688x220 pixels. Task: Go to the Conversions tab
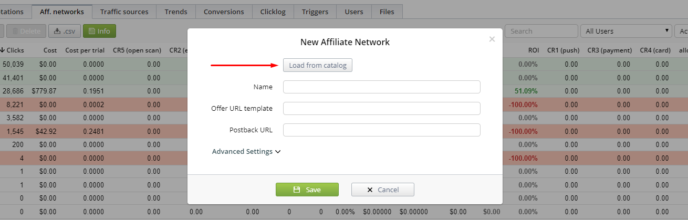click(x=224, y=12)
